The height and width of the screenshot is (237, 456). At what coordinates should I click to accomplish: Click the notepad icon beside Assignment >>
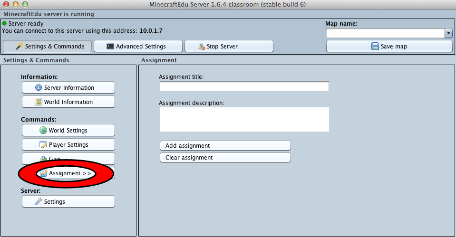pyautogui.click(x=43, y=173)
